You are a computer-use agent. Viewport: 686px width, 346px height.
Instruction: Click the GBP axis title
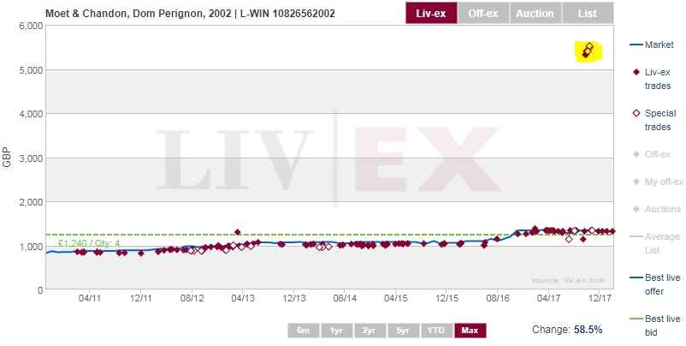click(x=7, y=158)
